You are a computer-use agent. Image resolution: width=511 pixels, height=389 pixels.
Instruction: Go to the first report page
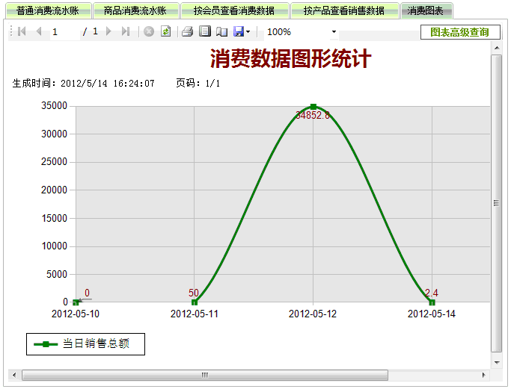(x=22, y=32)
